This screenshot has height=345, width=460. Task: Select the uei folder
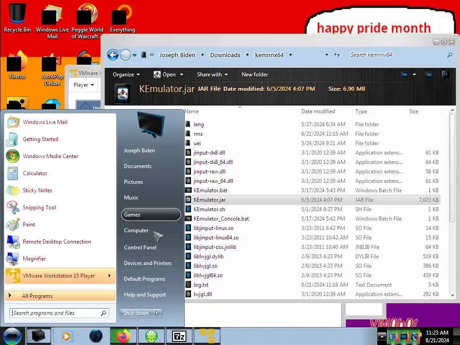click(x=197, y=143)
